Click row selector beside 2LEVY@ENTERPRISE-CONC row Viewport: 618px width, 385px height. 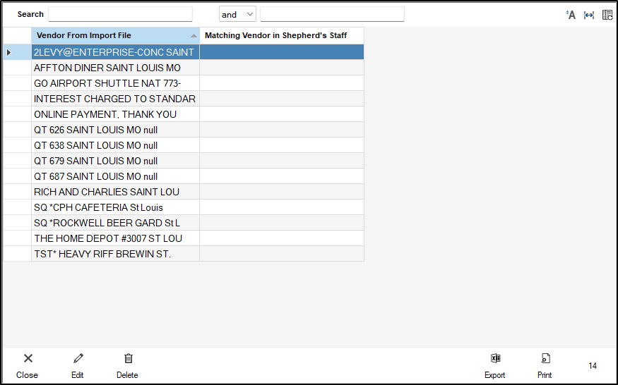(x=17, y=52)
